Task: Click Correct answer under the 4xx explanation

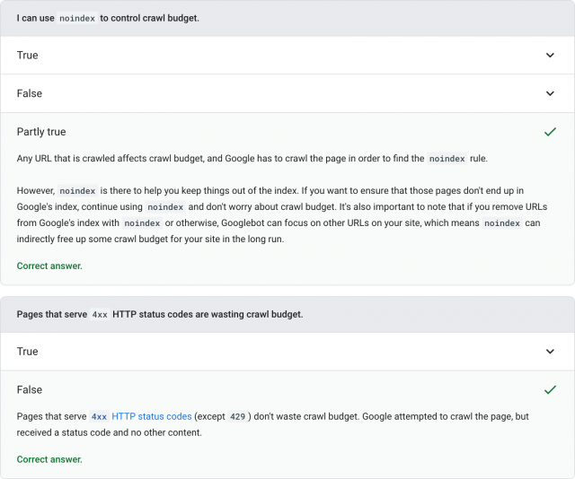Action: point(49,459)
